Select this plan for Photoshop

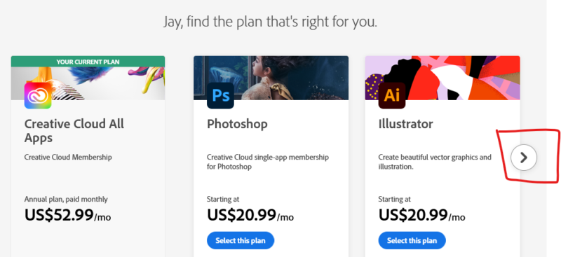[241, 241]
